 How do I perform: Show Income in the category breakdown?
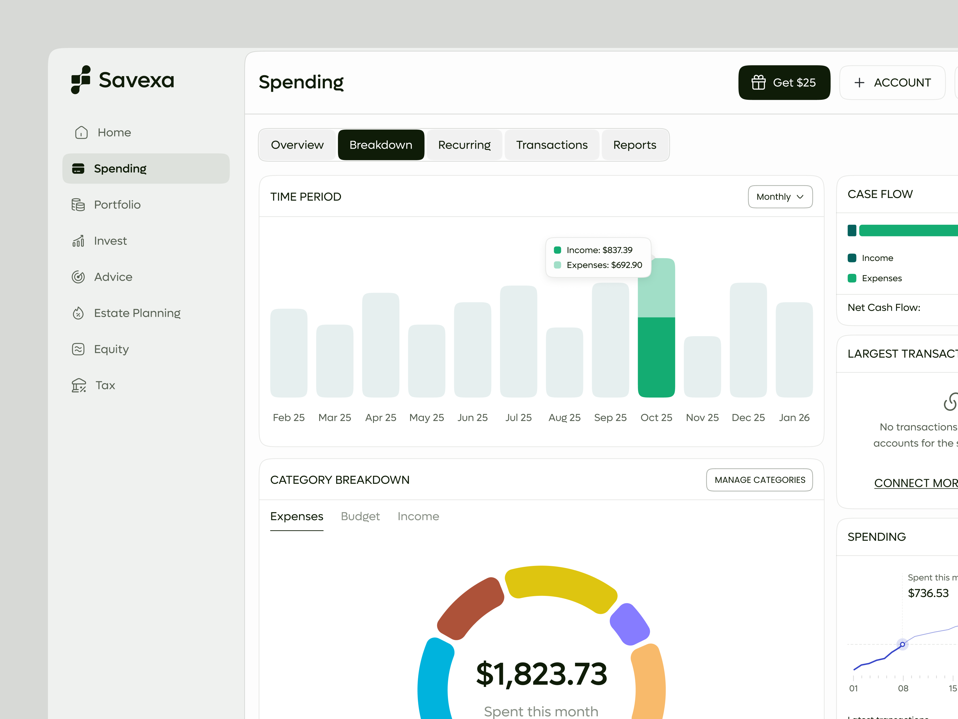tap(418, 516)
